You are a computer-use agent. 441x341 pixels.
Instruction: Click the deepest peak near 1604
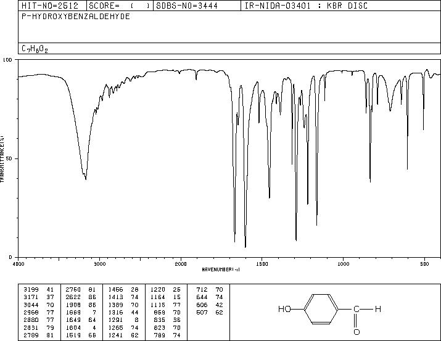pyautogui.click(x=245, y=245)
